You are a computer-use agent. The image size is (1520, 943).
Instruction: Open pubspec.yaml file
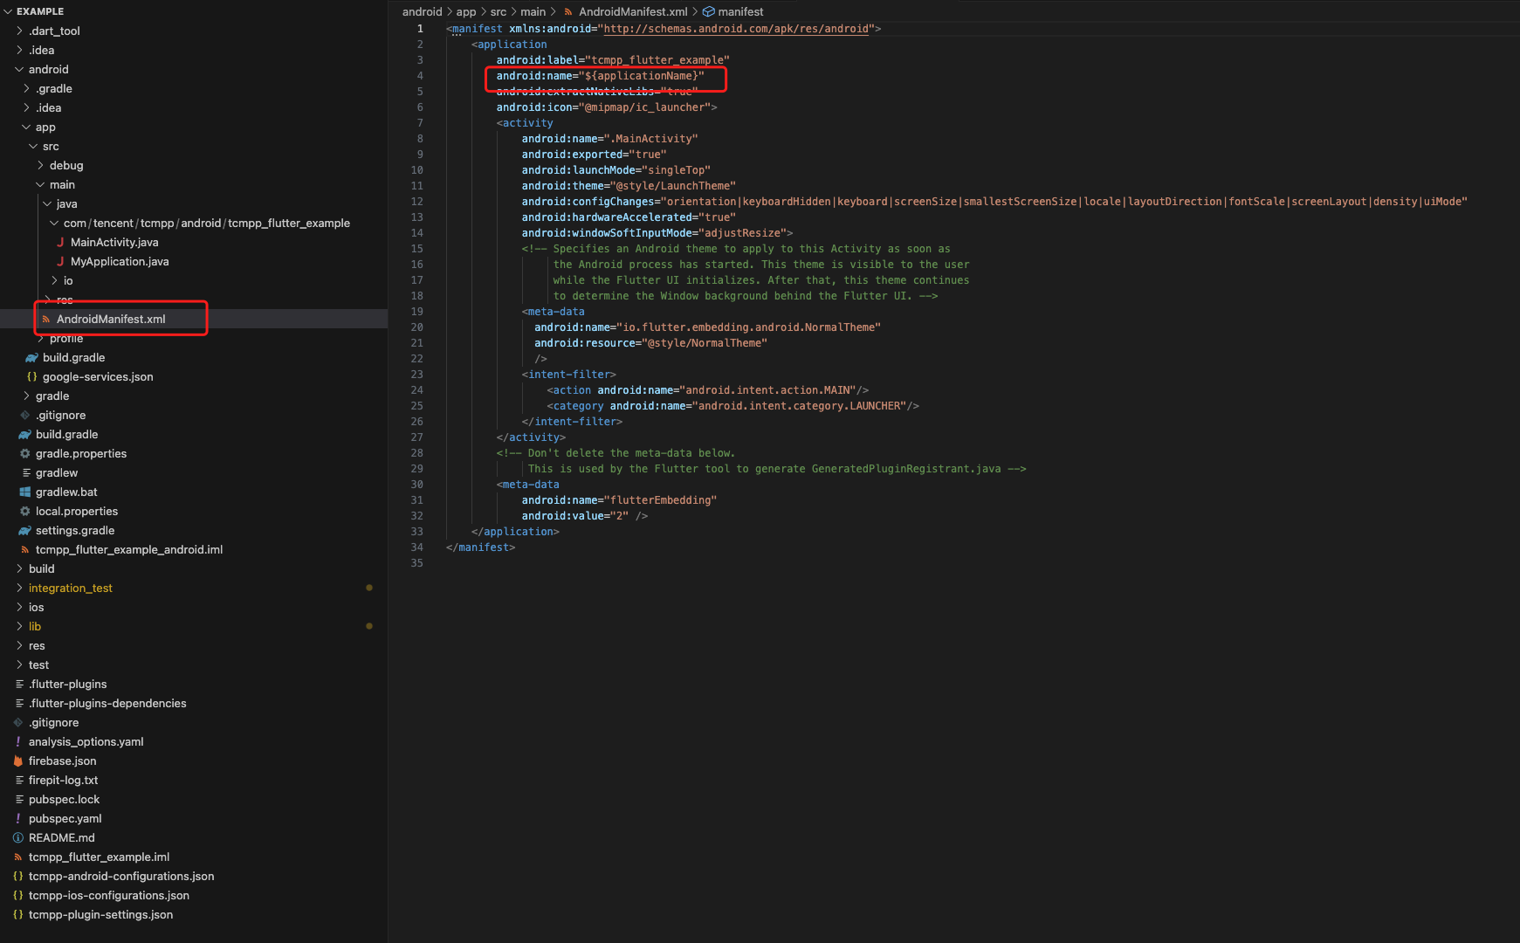(x=65, y=818)
